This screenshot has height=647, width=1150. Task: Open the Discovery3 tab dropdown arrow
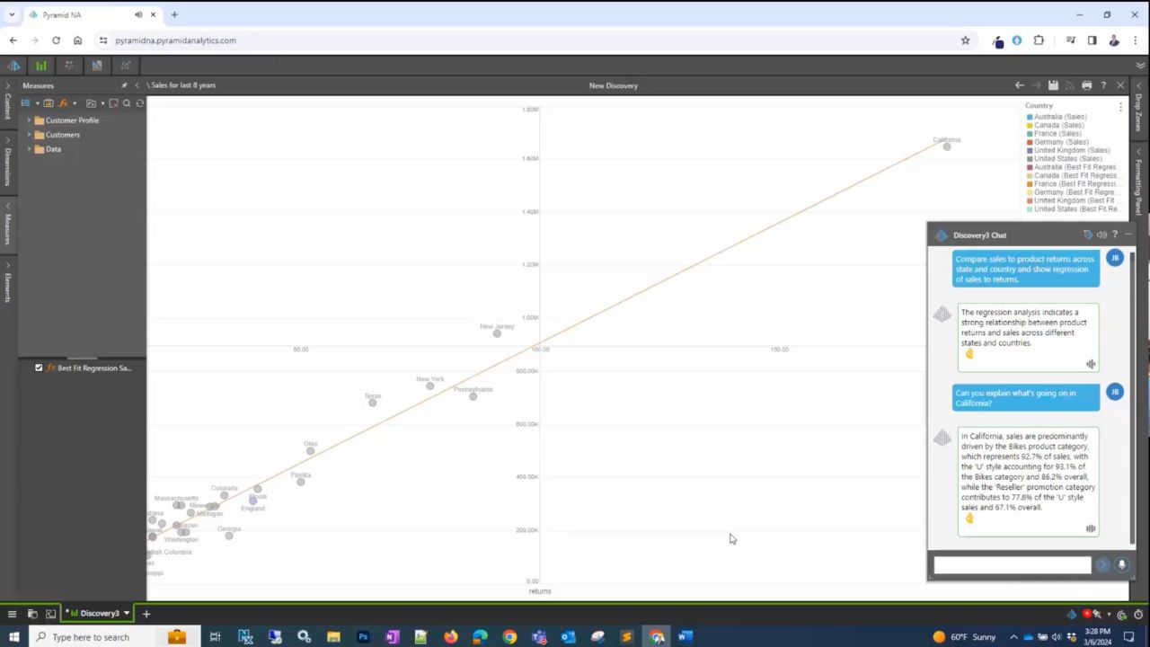(x=127, y=613)
